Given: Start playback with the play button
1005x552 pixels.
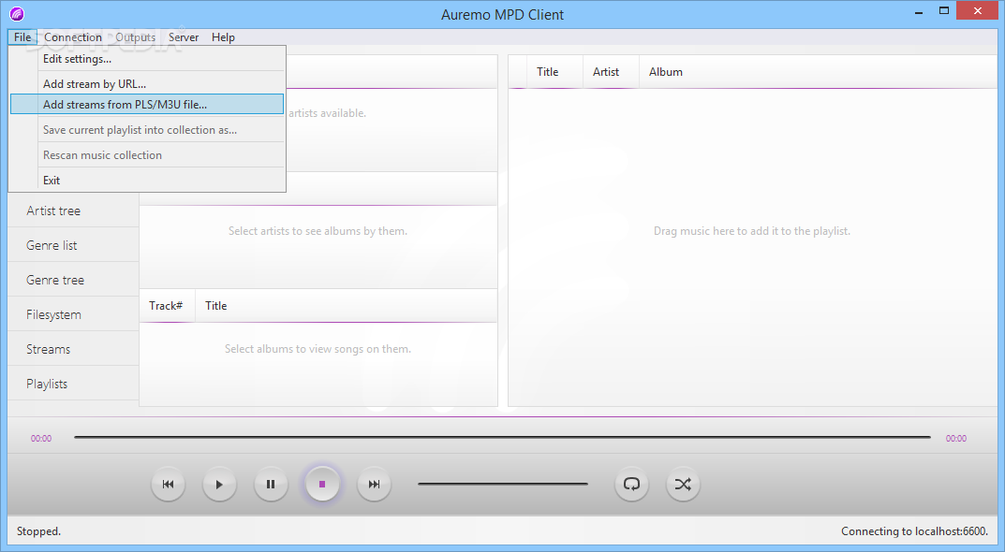Looking at the screenshot, I should [219, 484].
